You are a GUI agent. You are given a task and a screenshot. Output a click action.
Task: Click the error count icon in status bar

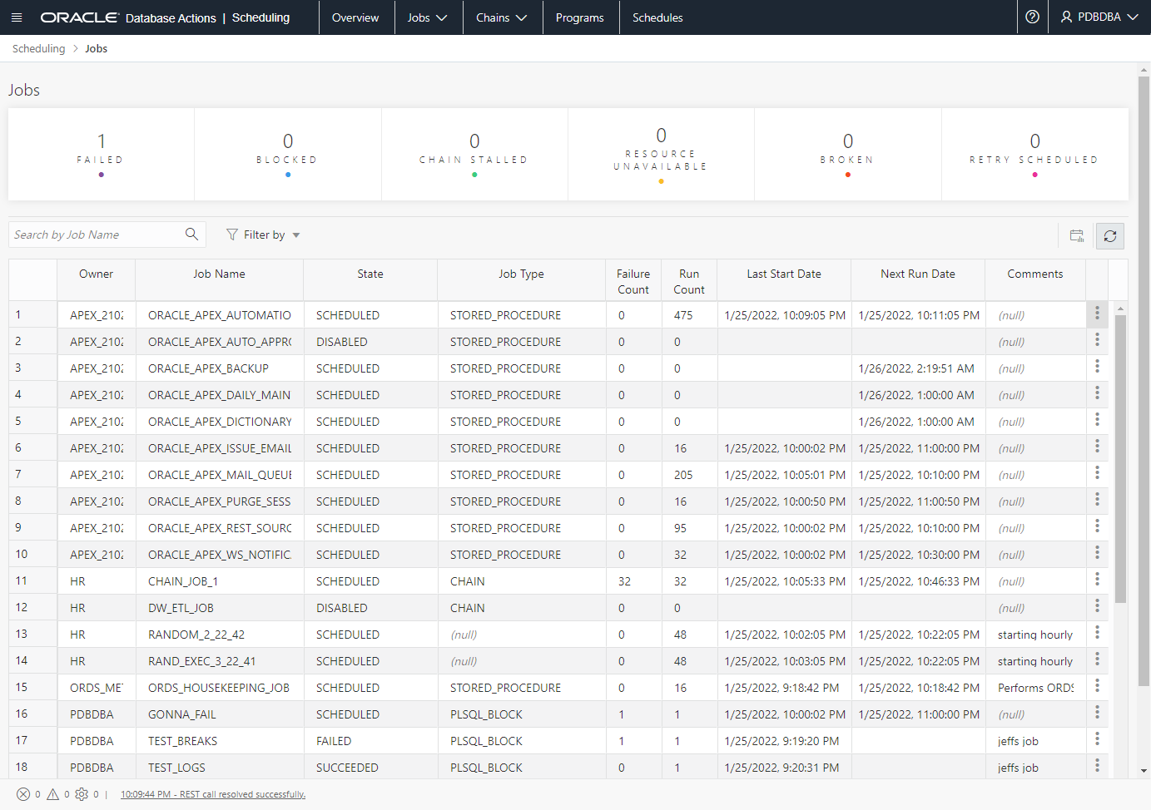pyautogui.click(x=23, y=794)
